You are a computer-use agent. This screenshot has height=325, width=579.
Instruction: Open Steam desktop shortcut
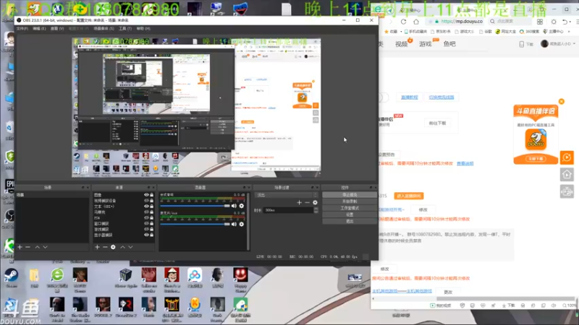click(11, 278)
